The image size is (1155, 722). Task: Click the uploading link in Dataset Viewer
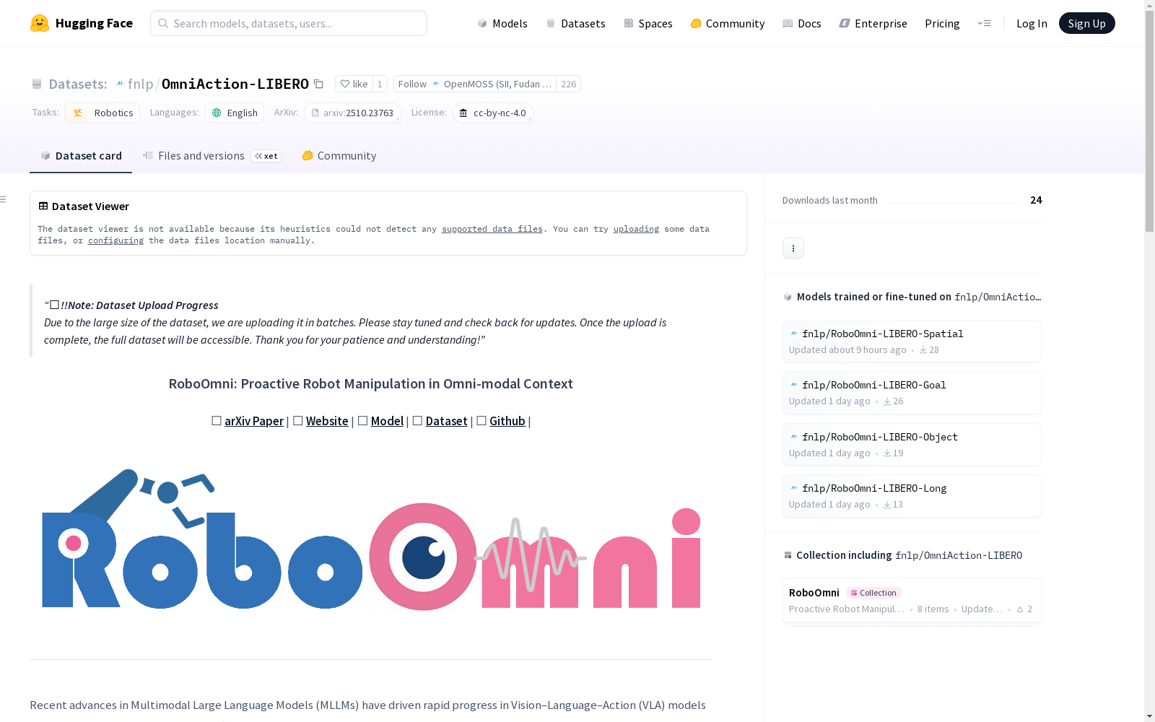click(636, 229)
